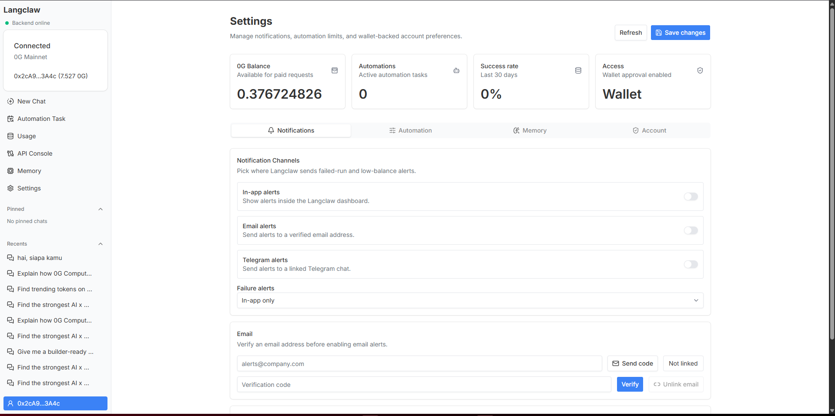
Task: Click the user icon on wallet address button
Action: coord(11,403)
